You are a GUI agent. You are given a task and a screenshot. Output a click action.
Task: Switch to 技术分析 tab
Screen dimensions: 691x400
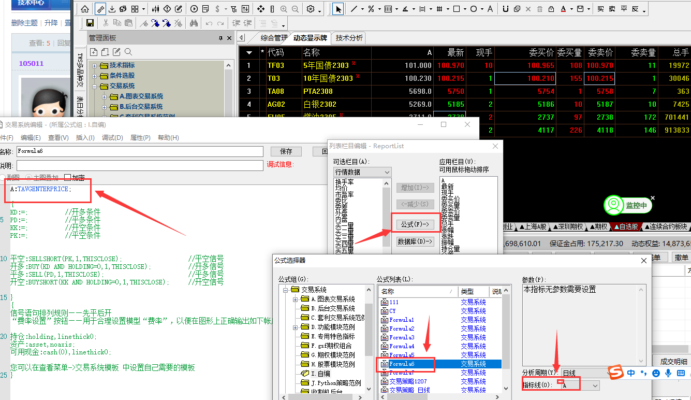[x=349, y=38]
